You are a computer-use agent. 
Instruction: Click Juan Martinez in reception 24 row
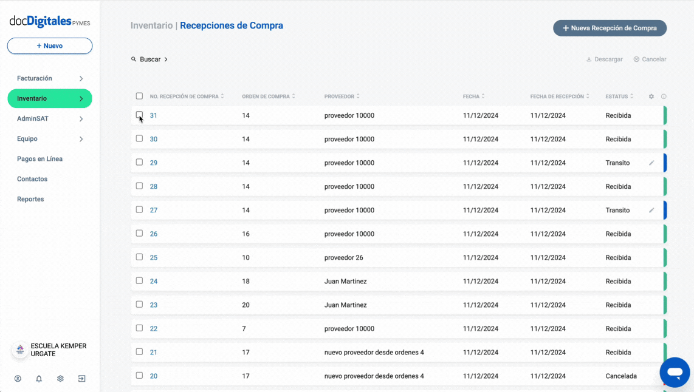pyautogui.click(x=345, y=281)
